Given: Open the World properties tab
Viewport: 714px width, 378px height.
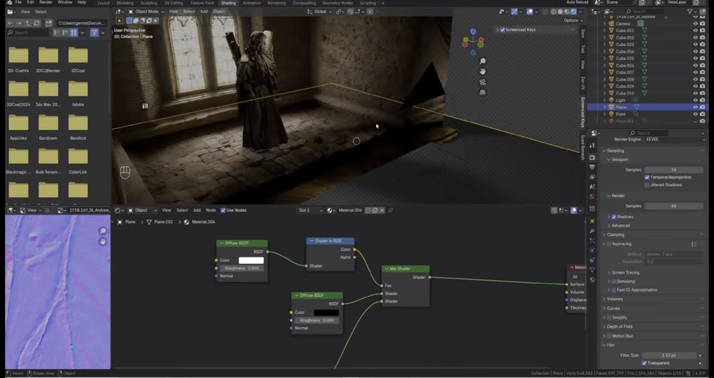Looking at the screenshot, I should click(x=592, y=196).
